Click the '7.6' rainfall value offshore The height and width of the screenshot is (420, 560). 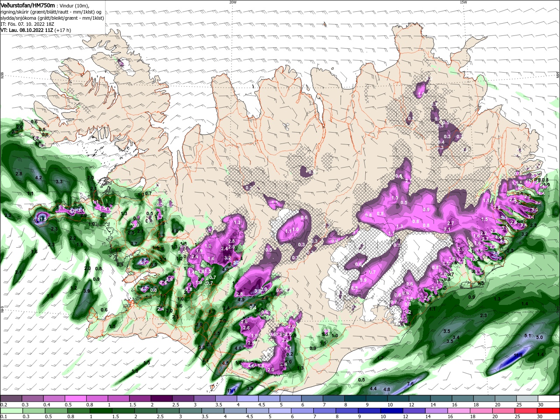pyautogui.click(x=410, y=384)
